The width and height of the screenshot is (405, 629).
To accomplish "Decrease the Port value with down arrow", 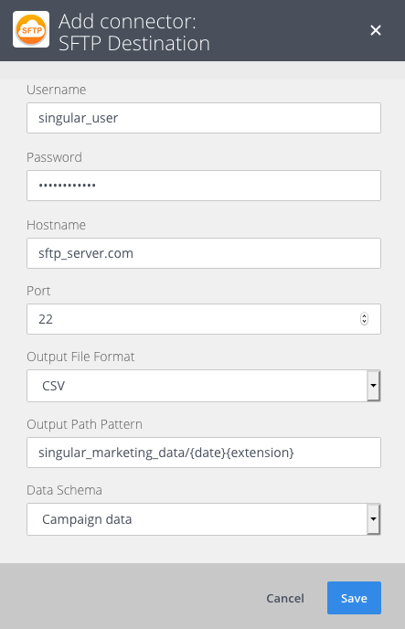I will [x=364, y=322].
